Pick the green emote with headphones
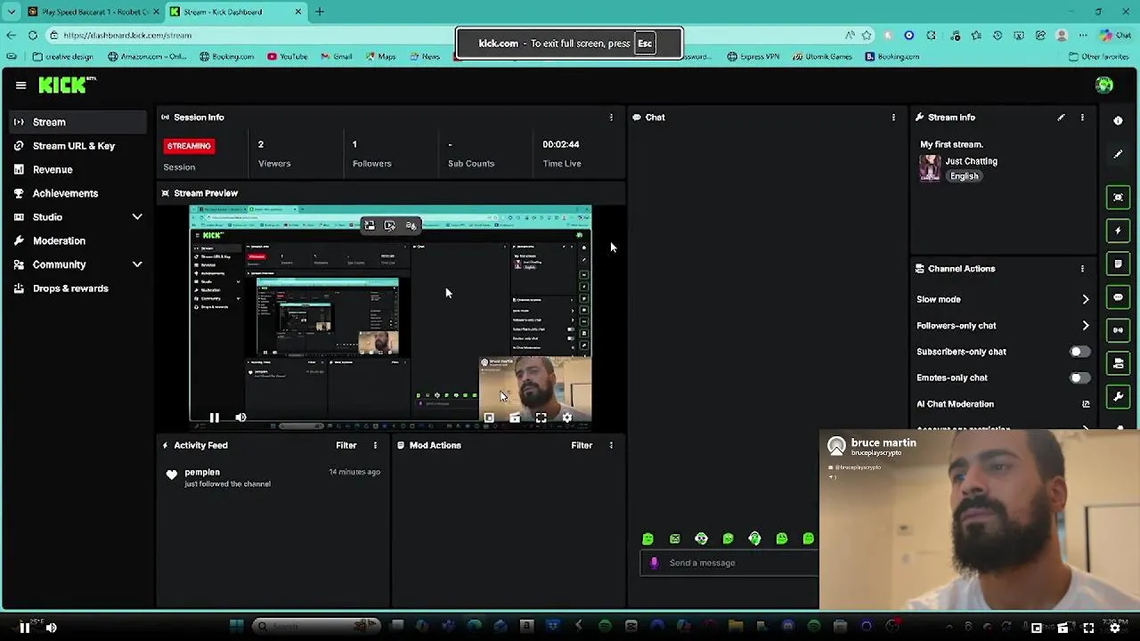Screen dimensions: 1140x641 click(x=755, y=539)
